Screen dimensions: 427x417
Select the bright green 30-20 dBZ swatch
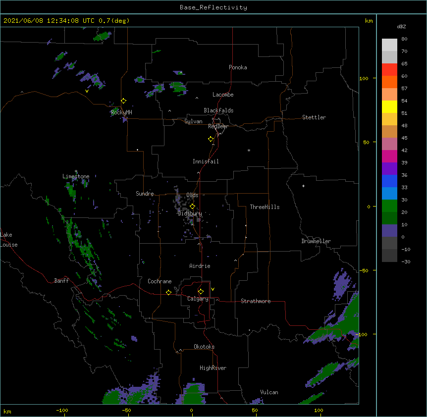click(x=389, y=206)
